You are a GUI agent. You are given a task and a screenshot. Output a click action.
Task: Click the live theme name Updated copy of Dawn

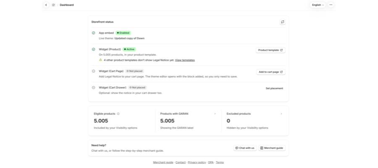(129, 38)
